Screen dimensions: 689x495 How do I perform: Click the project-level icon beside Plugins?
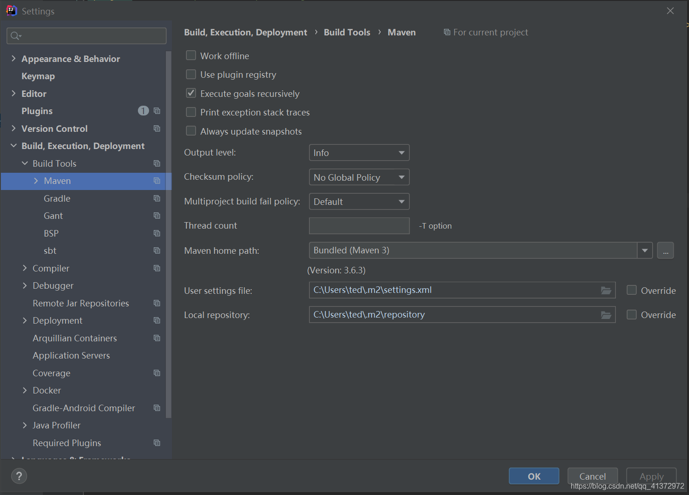[x=157, y=111]
